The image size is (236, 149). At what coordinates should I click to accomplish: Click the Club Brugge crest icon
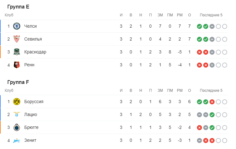(17, 127)
